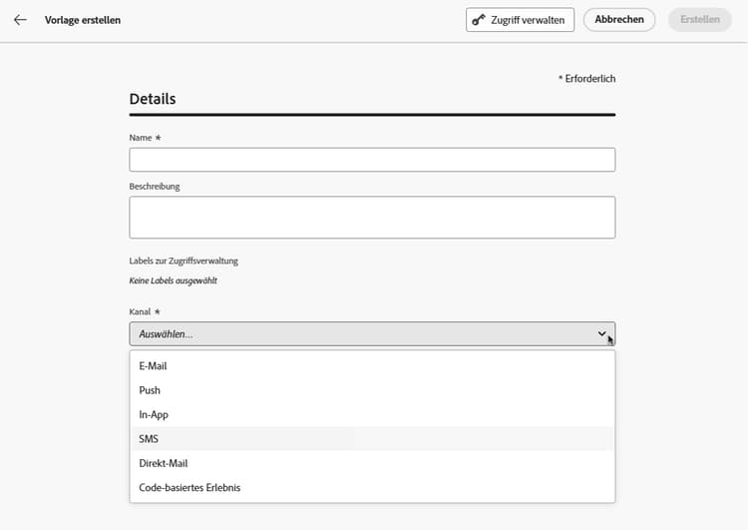Image resolution: width=748 pixels, height=530 pixels.
Task: Choose Direkt-Mail in the dropdown list
Action: click(x=164, y=463)
